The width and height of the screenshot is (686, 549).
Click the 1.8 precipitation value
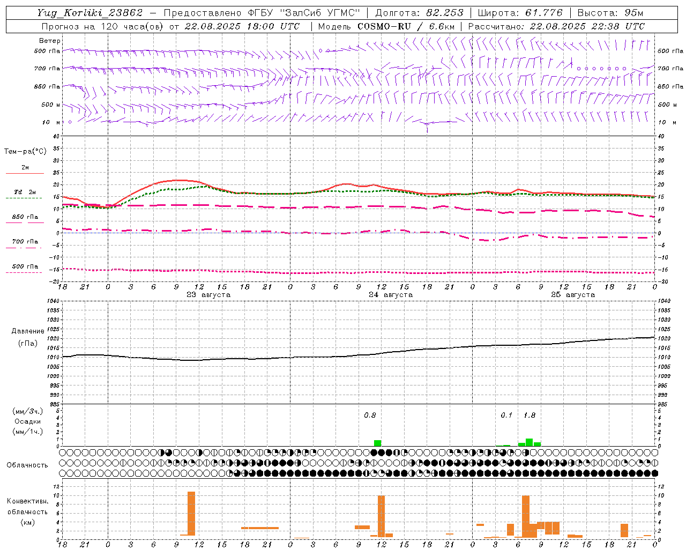pyautogui.click(x=530, y=415)
